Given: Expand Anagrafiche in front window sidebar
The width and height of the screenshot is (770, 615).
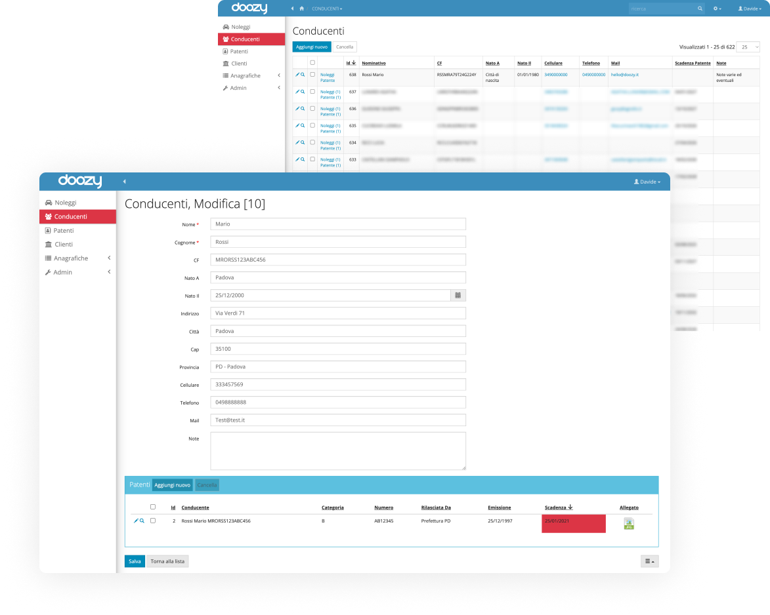Looking at the screenshot, I should tap(77, 258).
